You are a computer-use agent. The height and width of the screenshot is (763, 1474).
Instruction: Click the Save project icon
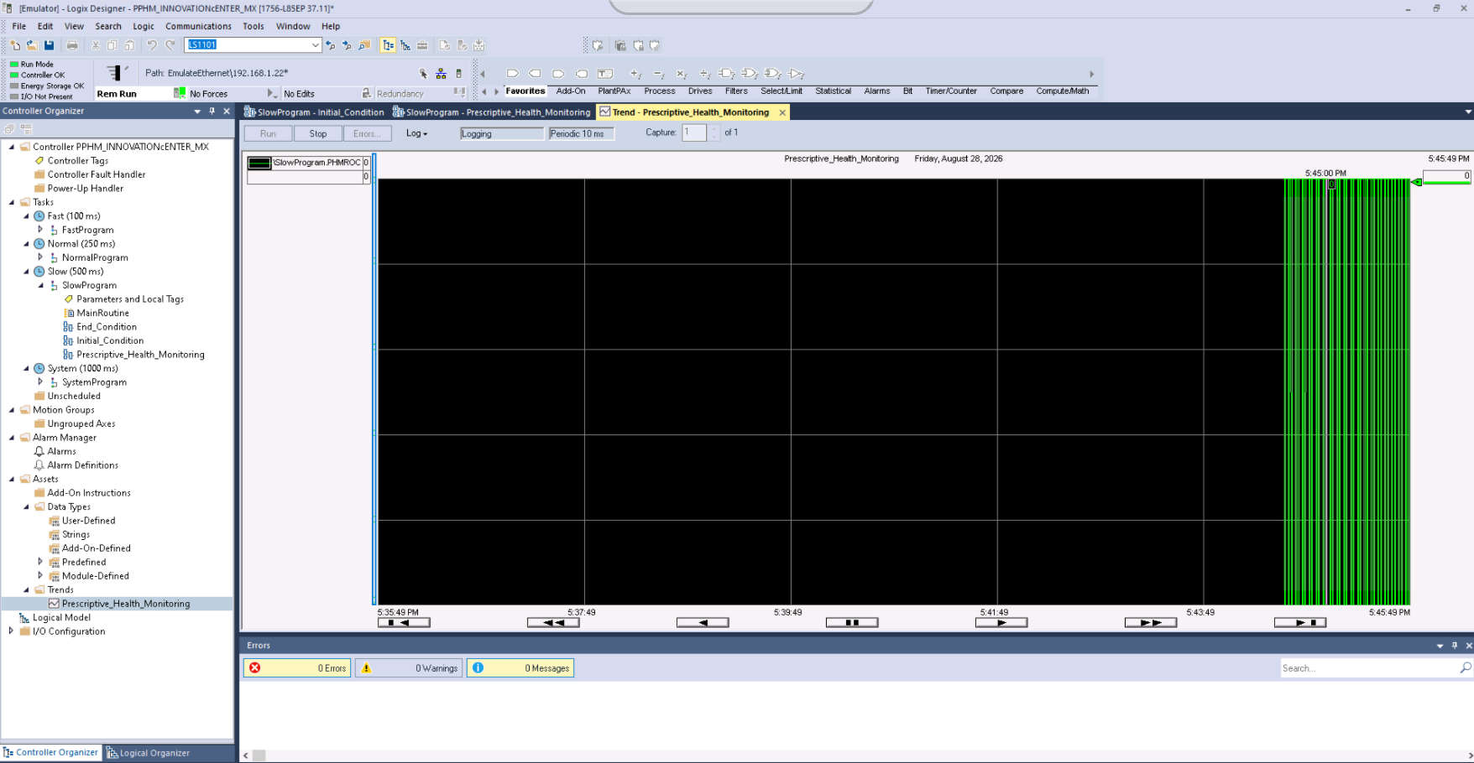(49, 45)
